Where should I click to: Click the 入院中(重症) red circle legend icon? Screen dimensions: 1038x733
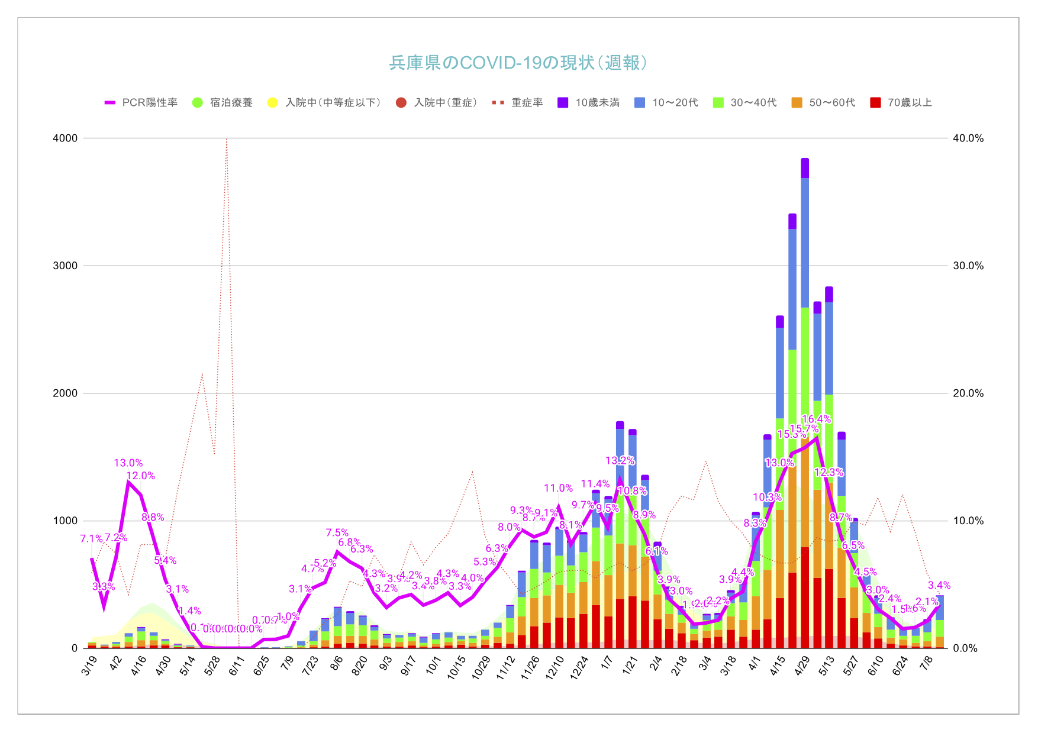point(401,102)
